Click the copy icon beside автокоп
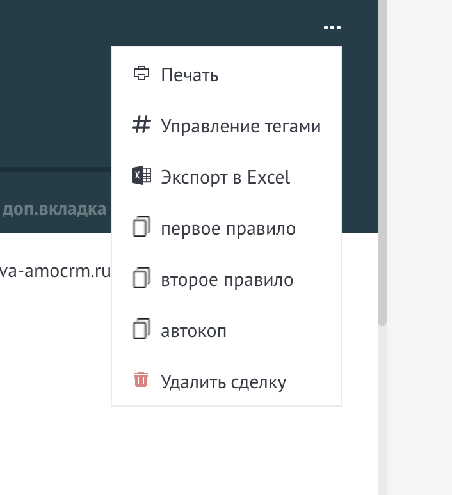 click(141, 330)
